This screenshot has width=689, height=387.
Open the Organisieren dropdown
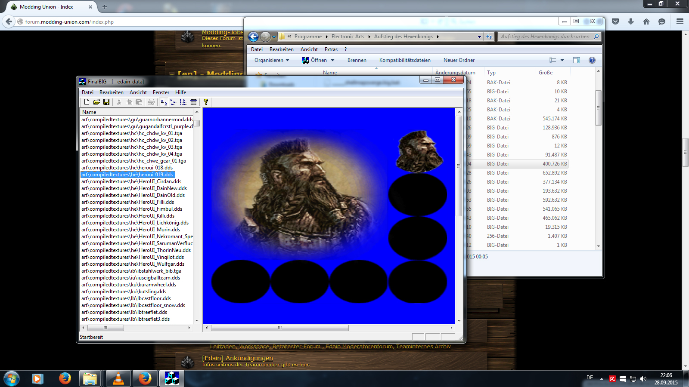[x=272, y=60]
